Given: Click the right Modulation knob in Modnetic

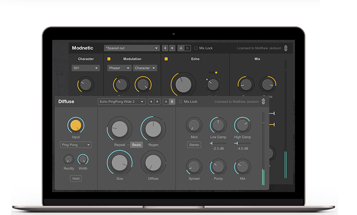Looking at the screenshot, I should click(143, 84).
